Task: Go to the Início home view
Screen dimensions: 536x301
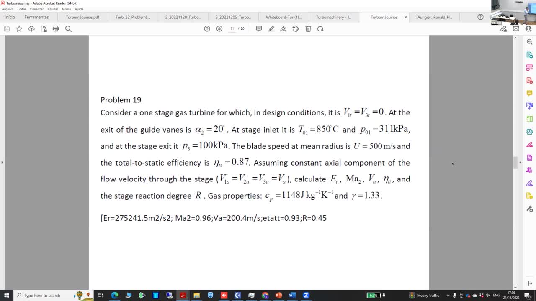Action: tap(10, 17)
